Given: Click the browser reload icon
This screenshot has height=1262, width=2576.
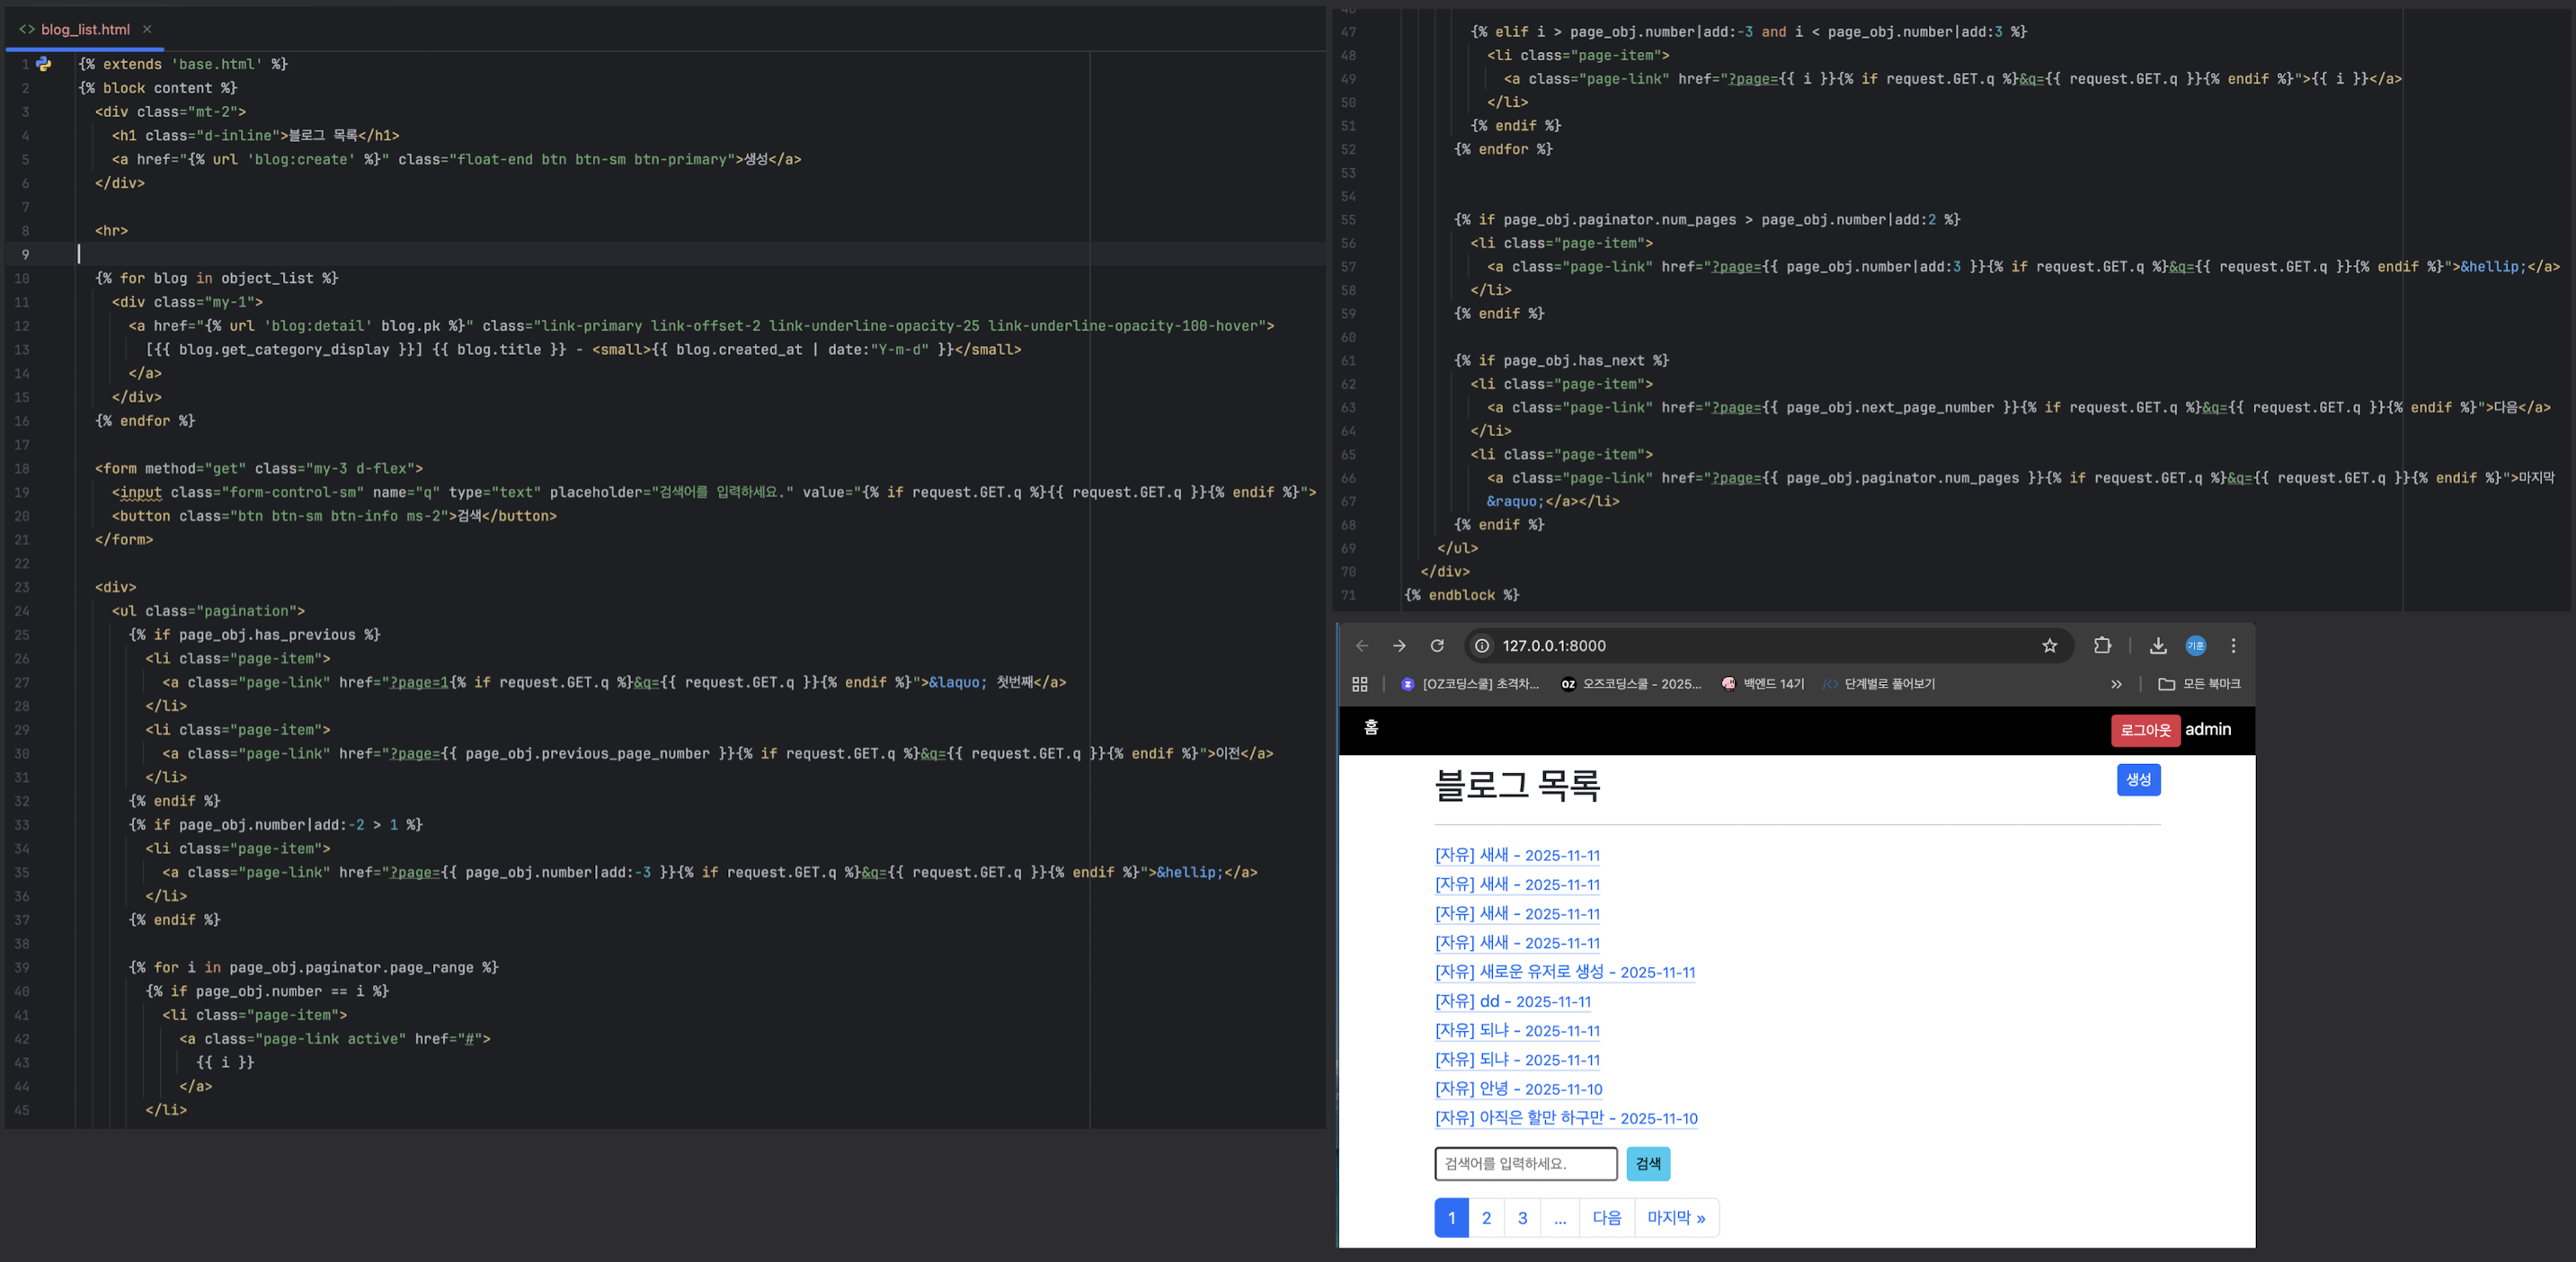Looking at the screenshot, I should [1437, 646].
